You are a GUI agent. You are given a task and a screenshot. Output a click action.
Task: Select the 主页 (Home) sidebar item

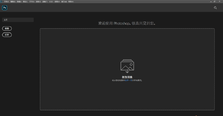click(18, 20)
